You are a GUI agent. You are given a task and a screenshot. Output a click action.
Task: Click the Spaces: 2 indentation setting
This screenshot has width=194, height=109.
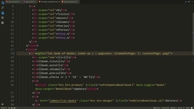pos(173,108)
